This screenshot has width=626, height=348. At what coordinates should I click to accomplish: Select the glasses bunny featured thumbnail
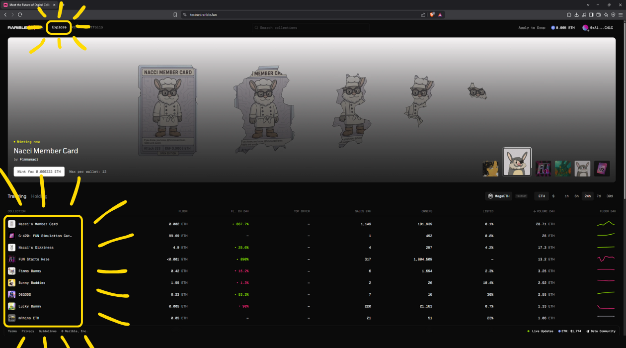(583, 169)
